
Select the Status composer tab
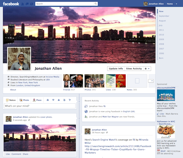pos(11,100)
